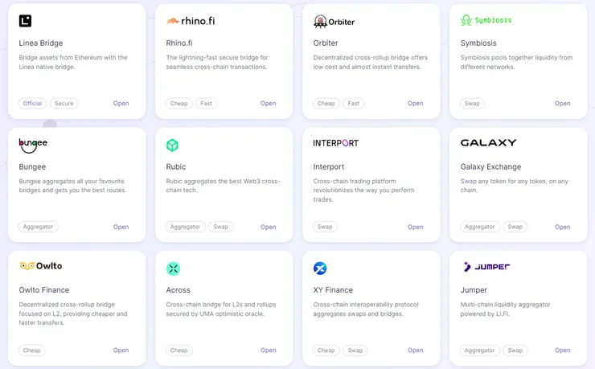Click the Bungee logo

click(33, 144)
